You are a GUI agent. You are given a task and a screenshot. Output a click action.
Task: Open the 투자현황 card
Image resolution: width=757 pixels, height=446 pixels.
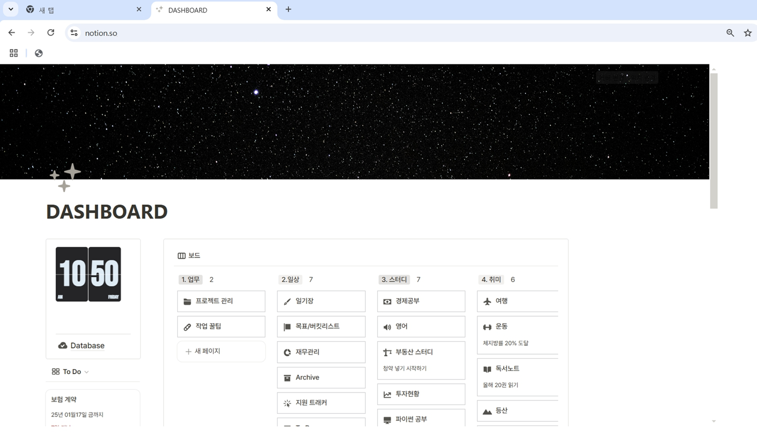coord(421,394)
